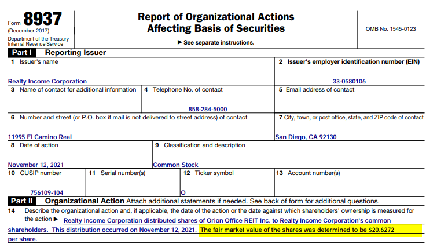The height and width of the screenshot is (251, 426).
Task: Click the 'Ticker symbol' label
Action: tap(214, 173)
